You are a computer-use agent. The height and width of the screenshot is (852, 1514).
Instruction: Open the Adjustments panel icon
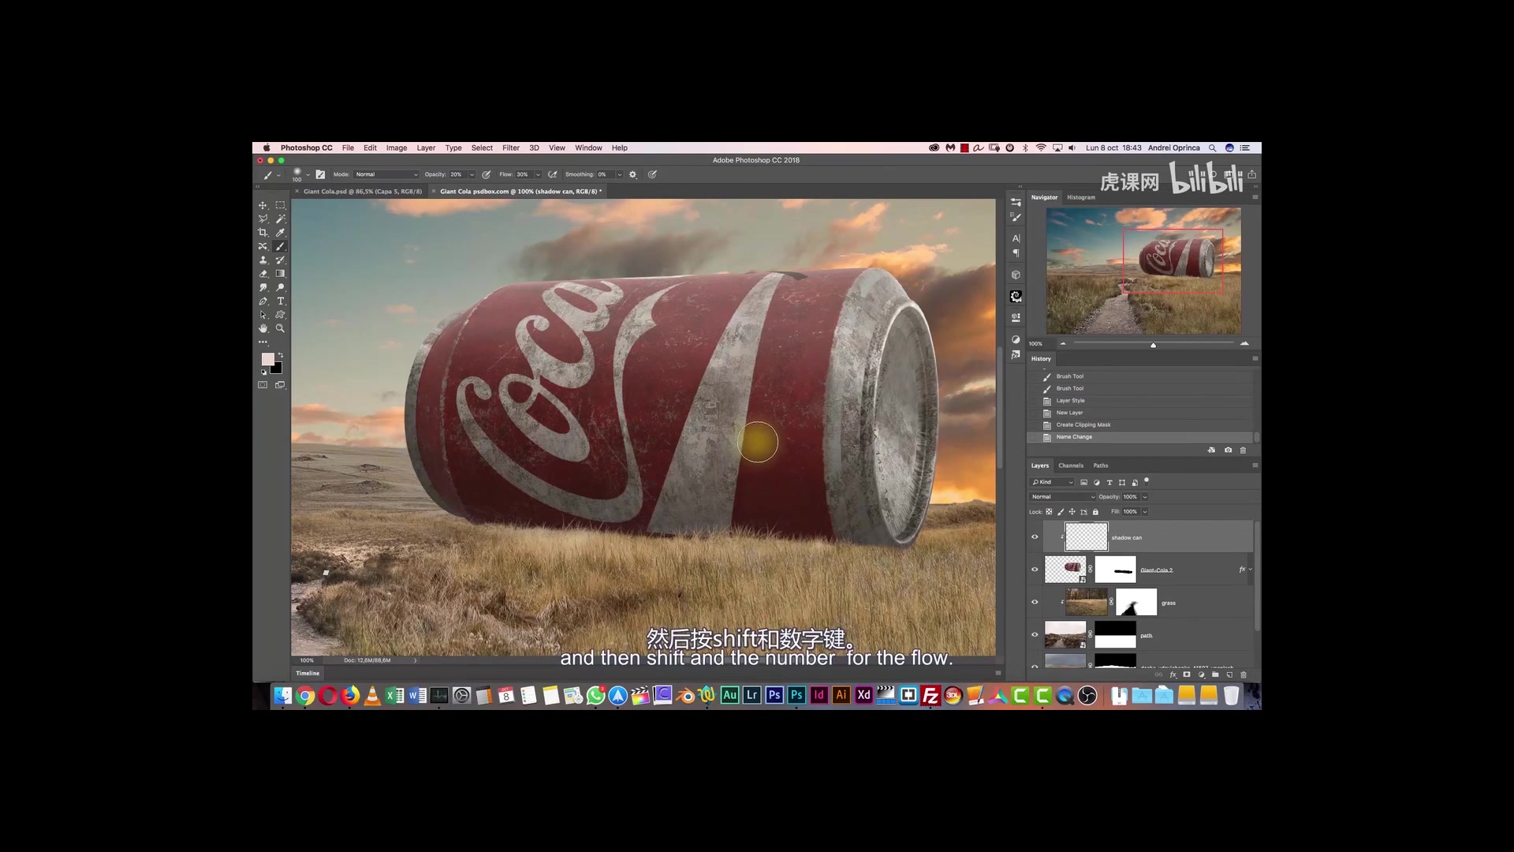click(x=1016, y=340)
